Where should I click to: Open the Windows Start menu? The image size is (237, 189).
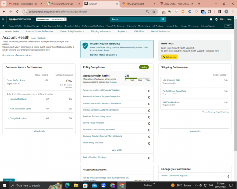pos(4,185)
